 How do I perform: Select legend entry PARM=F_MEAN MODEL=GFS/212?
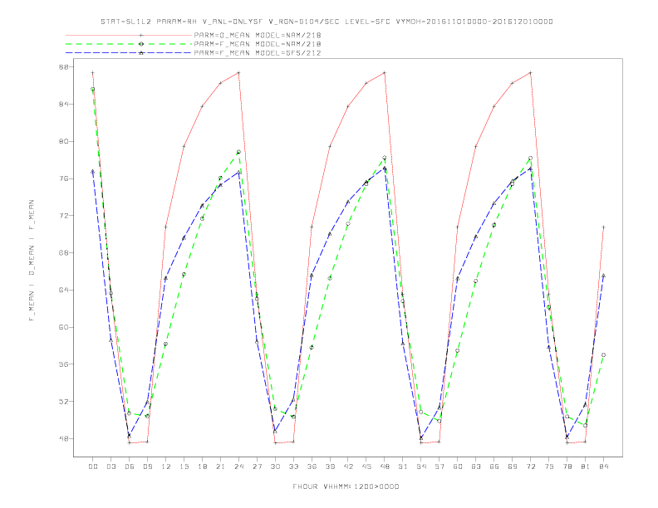[258, 53]
